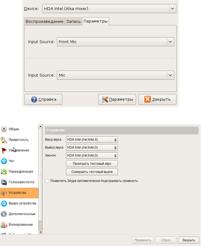
Task: Open the Front Mic input source dropdown
Action: (x=115, y=42)
